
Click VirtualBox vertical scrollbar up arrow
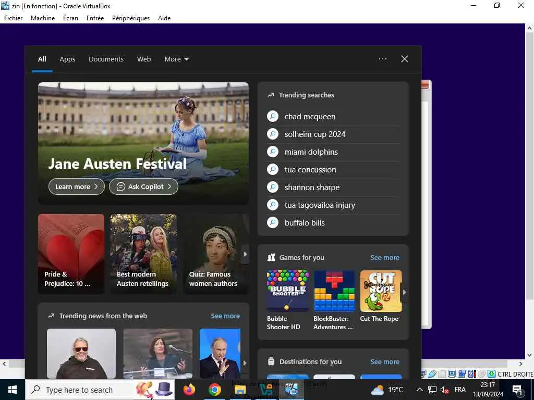pos(530,29)
